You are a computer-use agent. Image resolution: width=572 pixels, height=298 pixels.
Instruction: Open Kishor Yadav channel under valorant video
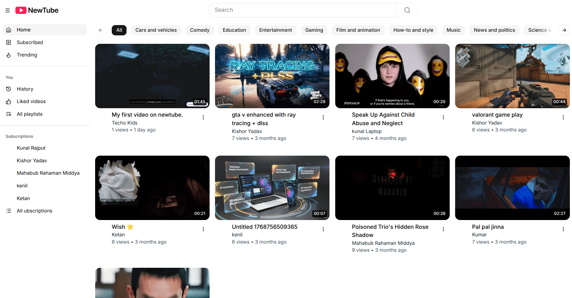(x=487, y=123)
